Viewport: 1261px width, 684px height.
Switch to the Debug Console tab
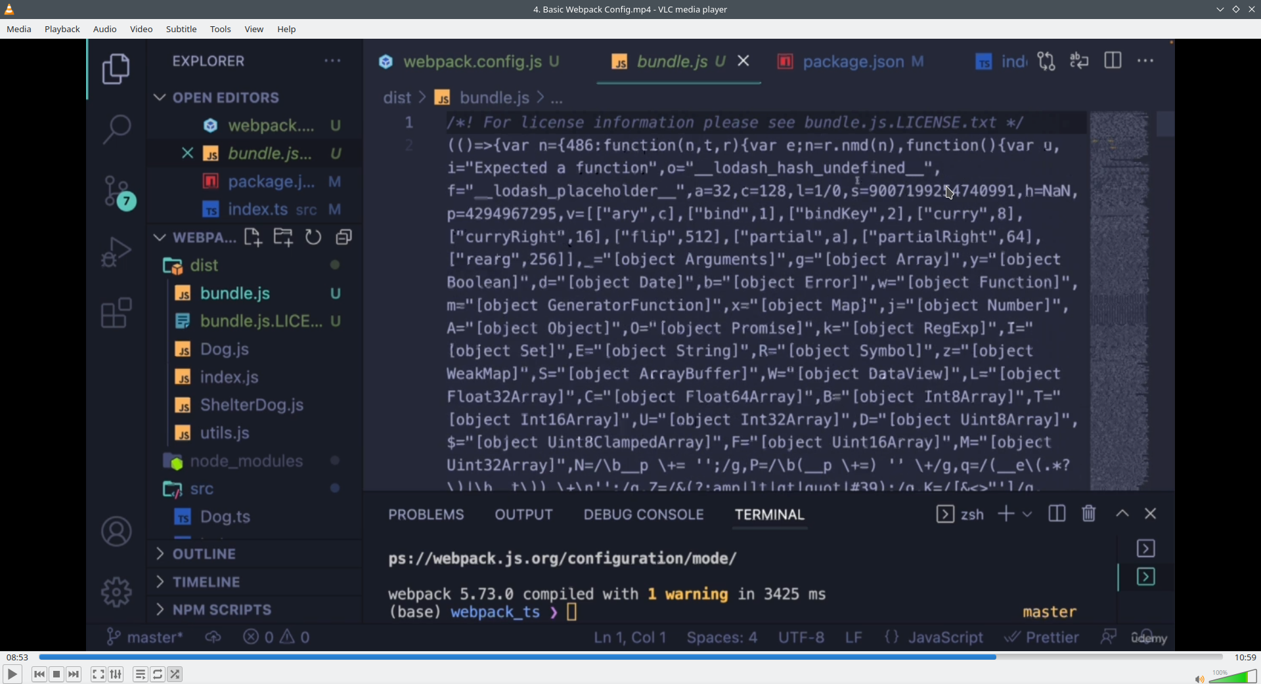pyautogui.click(x=644, y=515)
